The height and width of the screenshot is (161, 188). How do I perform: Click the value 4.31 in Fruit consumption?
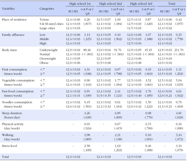click(87, 70)
